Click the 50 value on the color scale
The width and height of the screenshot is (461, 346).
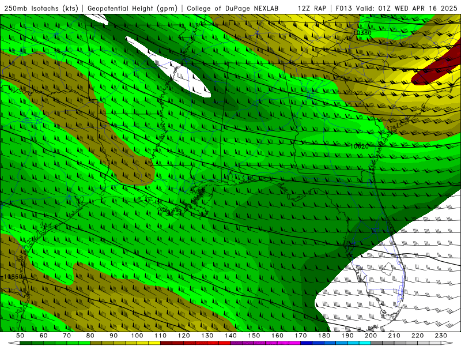20,336
